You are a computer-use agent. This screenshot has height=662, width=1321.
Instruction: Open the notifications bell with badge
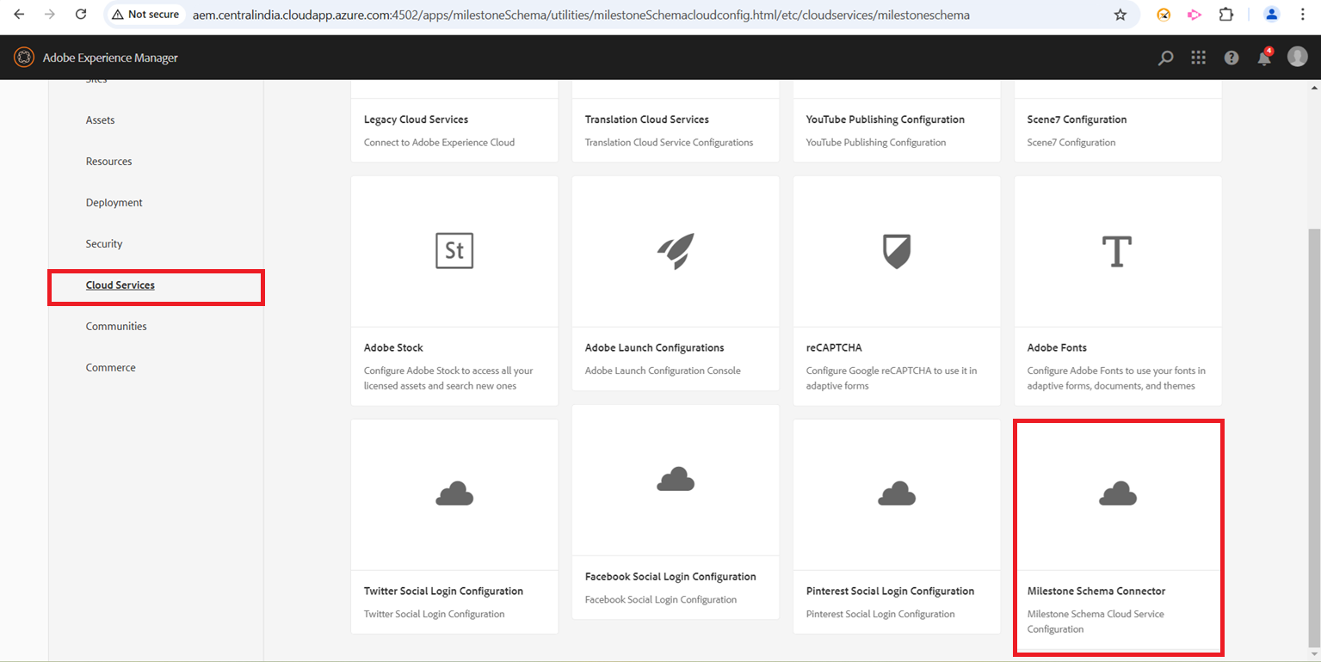[x=1264, y=57]
